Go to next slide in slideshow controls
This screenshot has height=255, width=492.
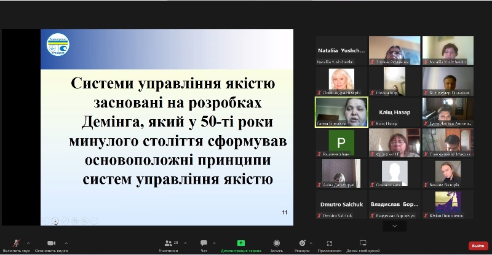tap(55, 221)
